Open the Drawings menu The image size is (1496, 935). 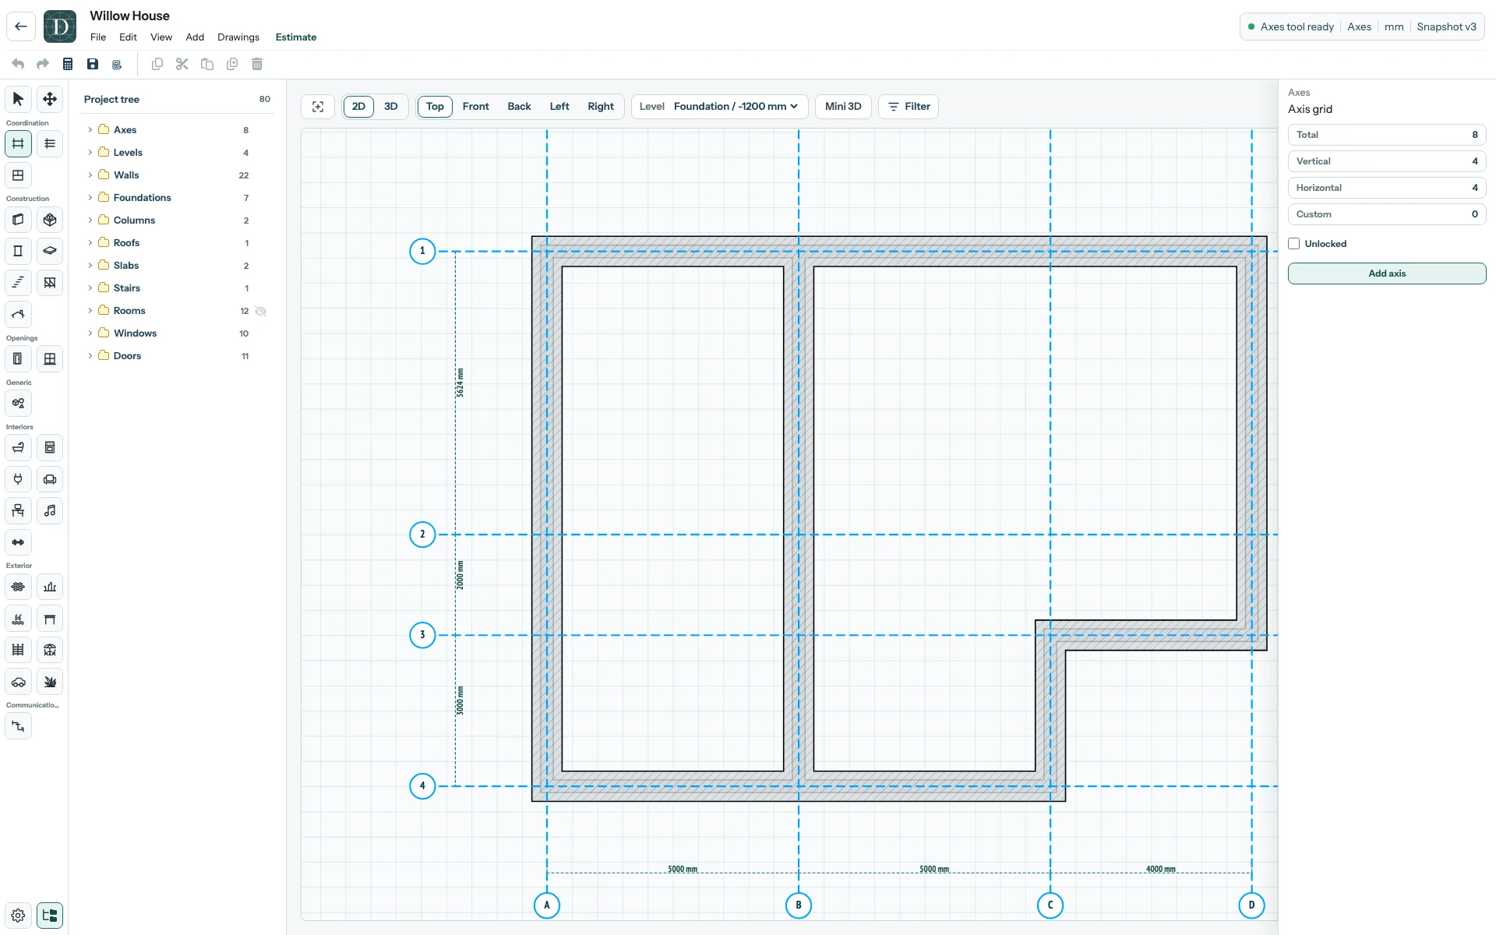[238, 37]
